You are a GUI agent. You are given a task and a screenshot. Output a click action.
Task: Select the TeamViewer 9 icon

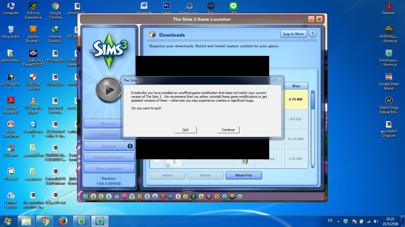tap(33, 129)
